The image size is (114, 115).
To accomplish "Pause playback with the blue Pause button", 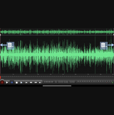I will pyautogui.click(x=12, y=83).
